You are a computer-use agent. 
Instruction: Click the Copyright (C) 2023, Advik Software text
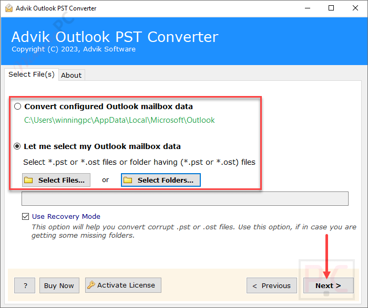point(74,49)
